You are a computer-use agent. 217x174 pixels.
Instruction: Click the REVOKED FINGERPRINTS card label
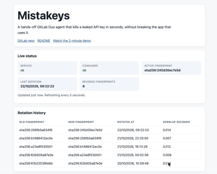[x=99, y=82]
